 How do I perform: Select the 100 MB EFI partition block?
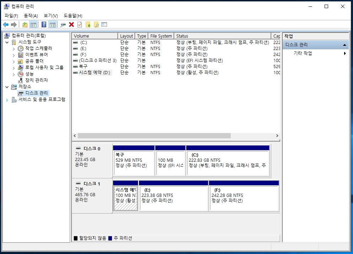coord(170,161)
